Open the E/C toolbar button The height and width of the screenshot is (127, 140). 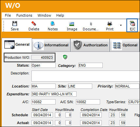click(x=132, y=25)
